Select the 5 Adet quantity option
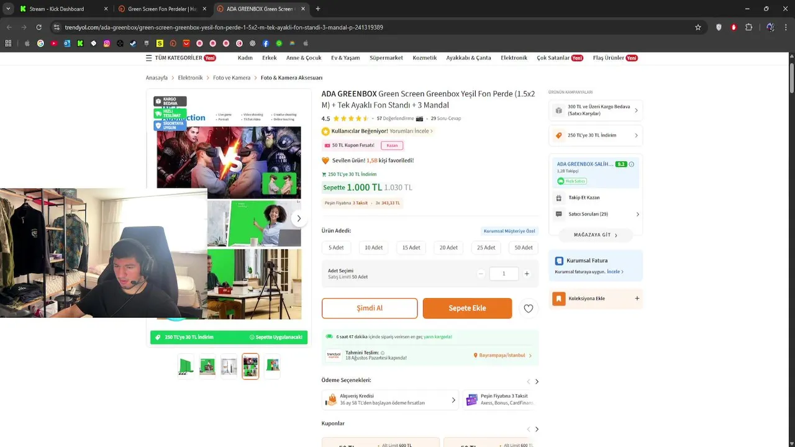This screenshot has height=447, width=795. click(336, 248)
